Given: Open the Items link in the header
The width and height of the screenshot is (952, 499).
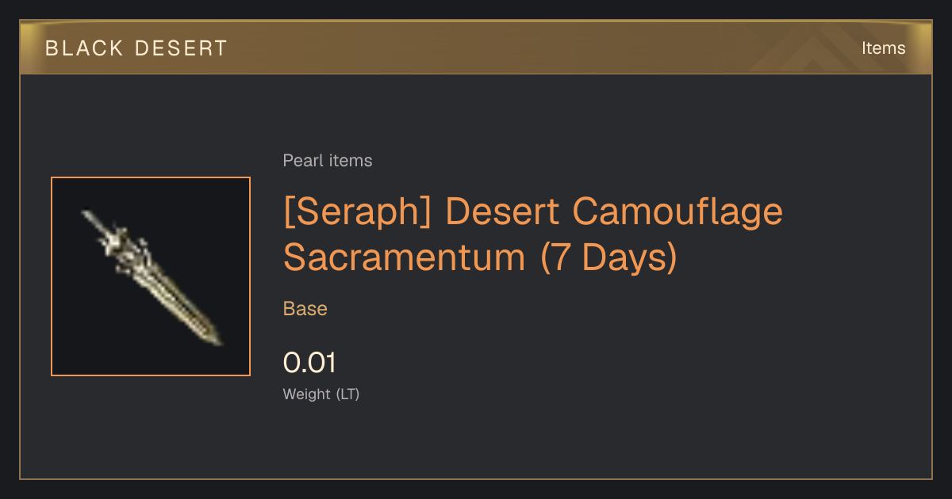Looking at the screenshot, I should pyautogui.click(x=883, y=48).
